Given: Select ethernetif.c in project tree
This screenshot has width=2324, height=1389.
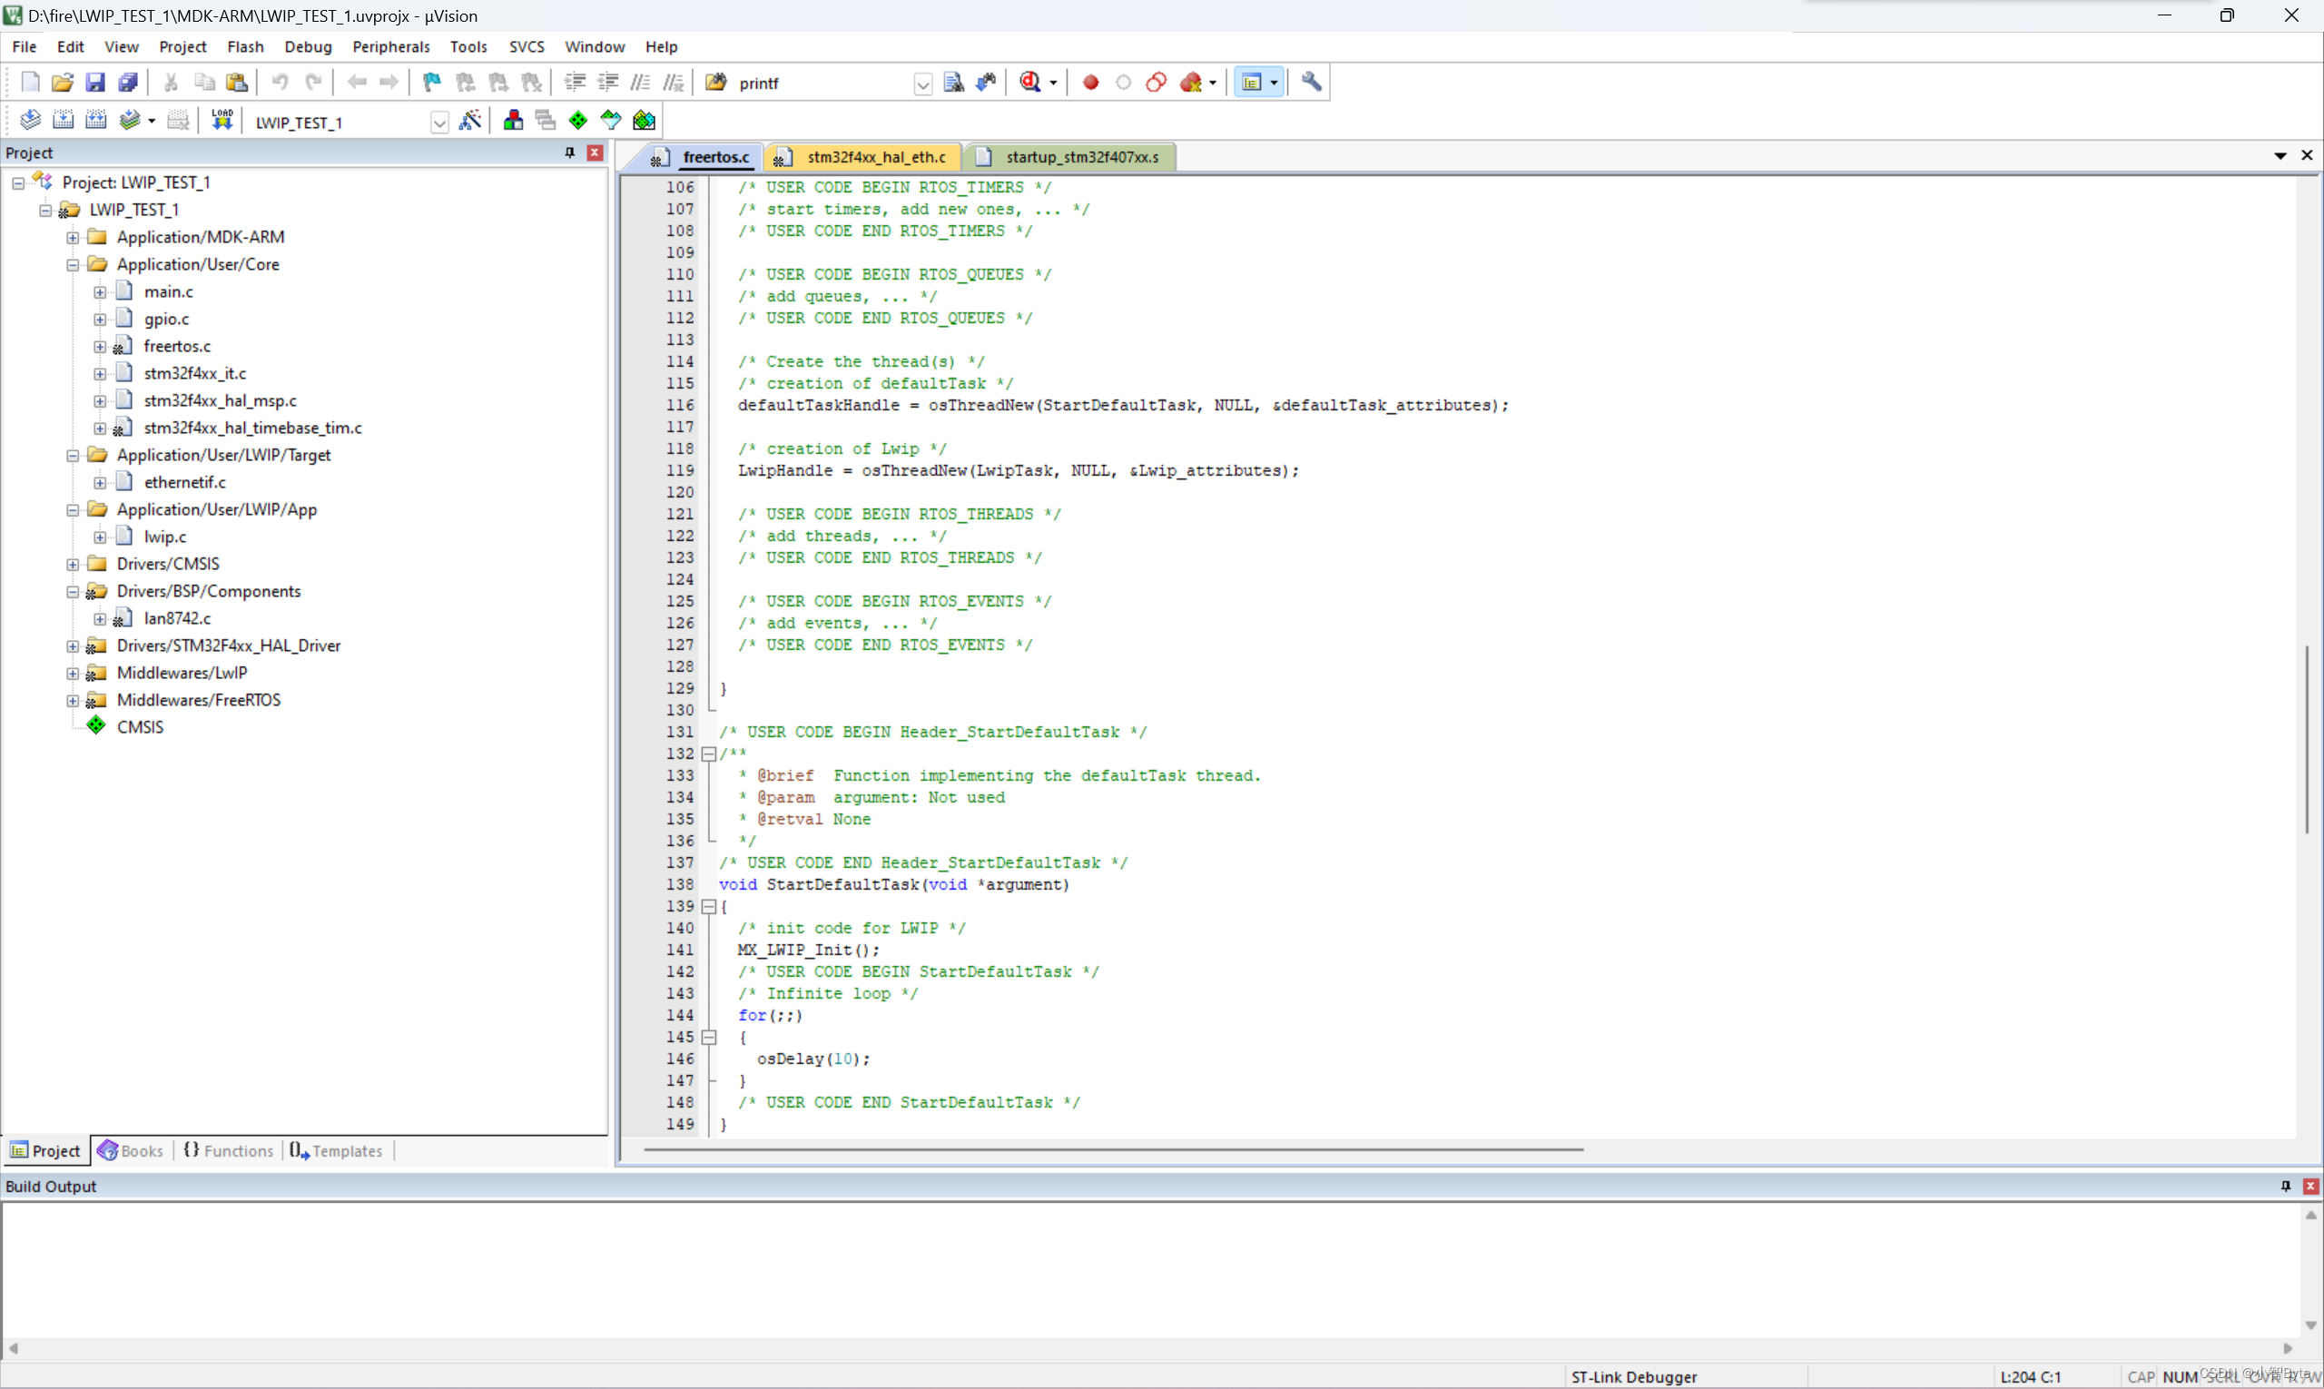Looking at the screenshot, I should pyautogui.click(x=184, y=482).
